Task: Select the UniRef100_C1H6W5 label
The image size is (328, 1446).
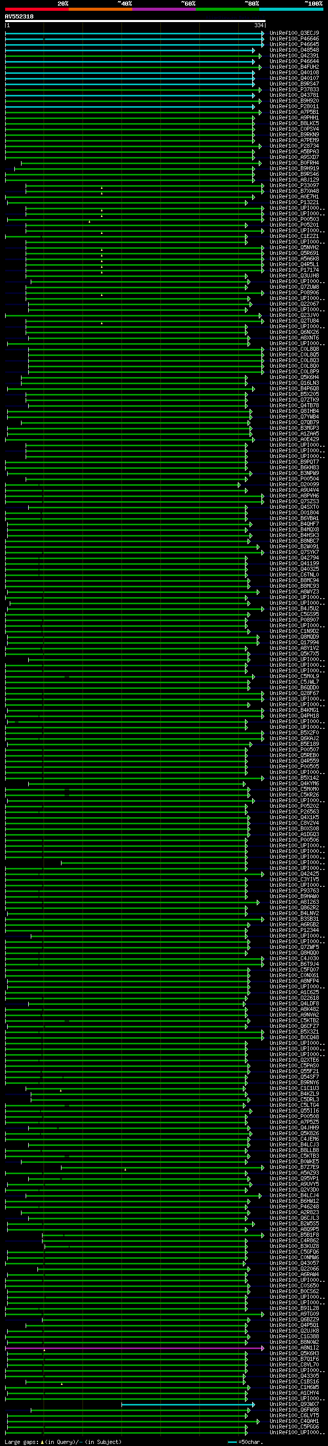Action: coord(294,1387)
